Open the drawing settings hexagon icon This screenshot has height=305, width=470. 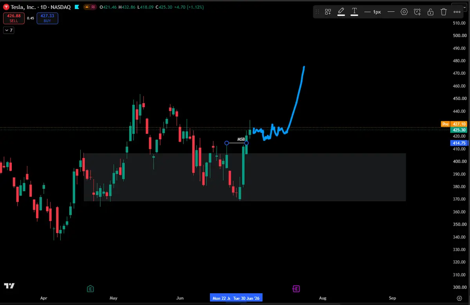click(404, 12)
